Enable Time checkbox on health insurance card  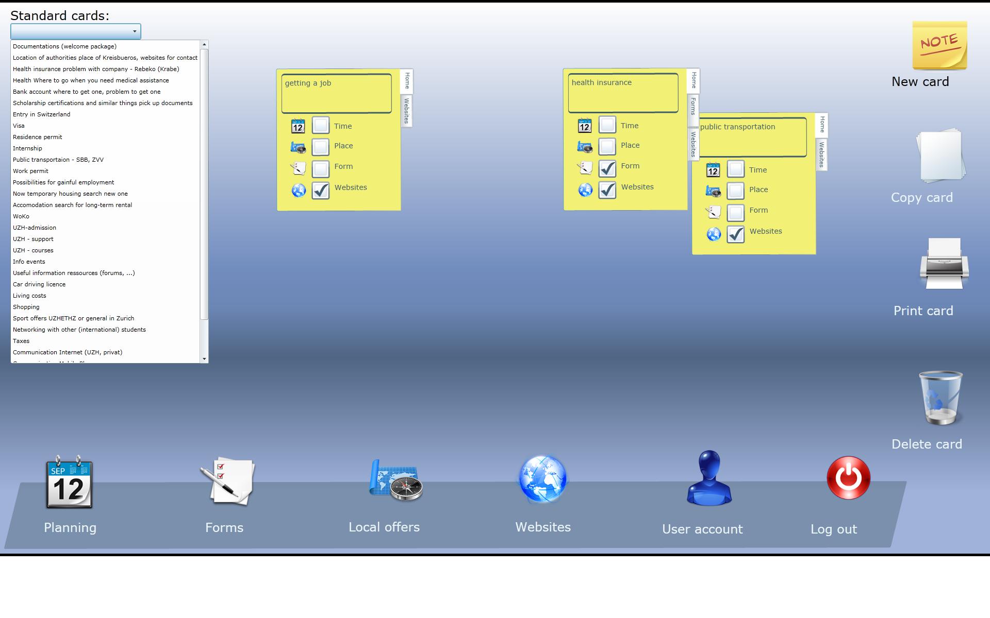pyautogui.click(x=607, y=125)
